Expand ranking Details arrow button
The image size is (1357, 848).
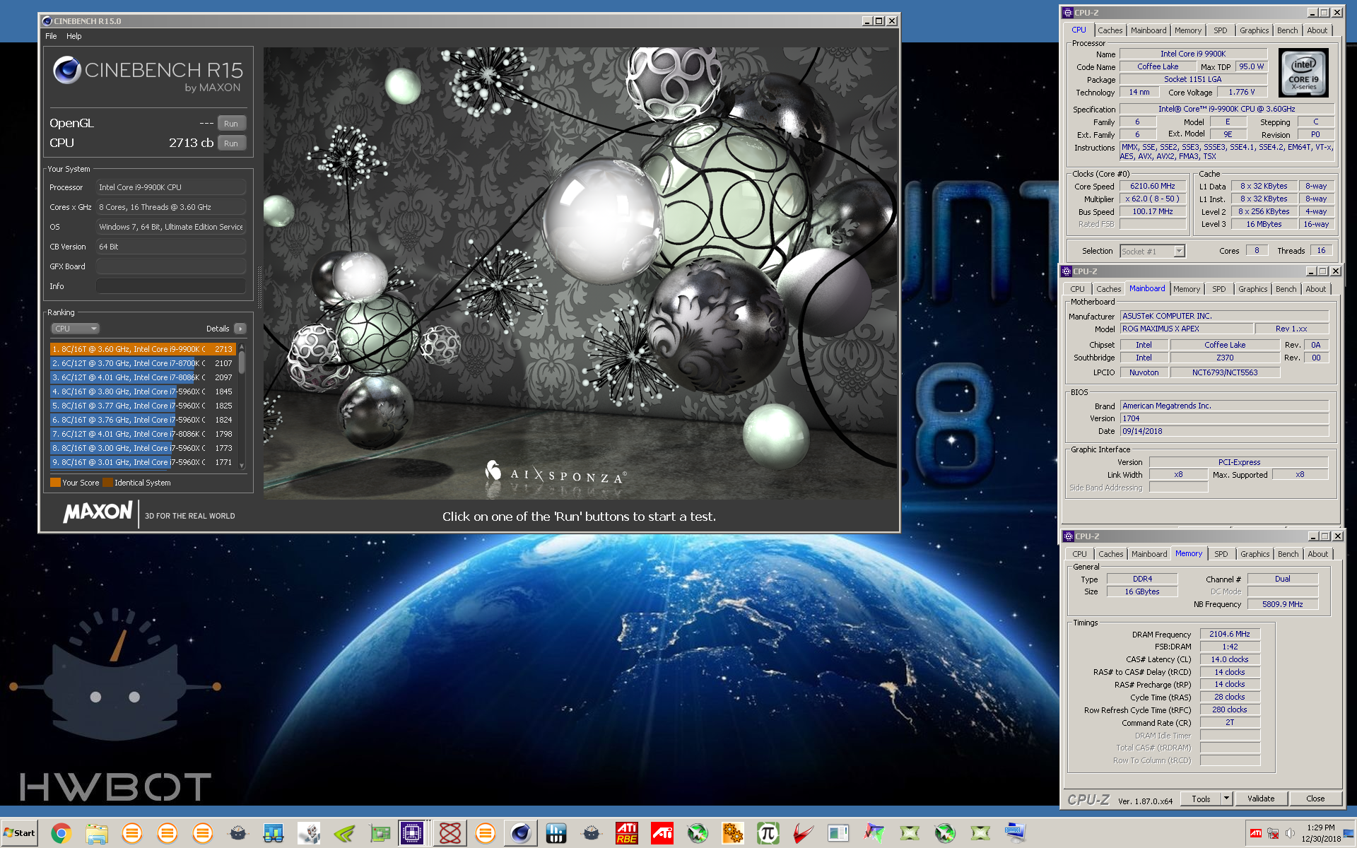[240, 329]
